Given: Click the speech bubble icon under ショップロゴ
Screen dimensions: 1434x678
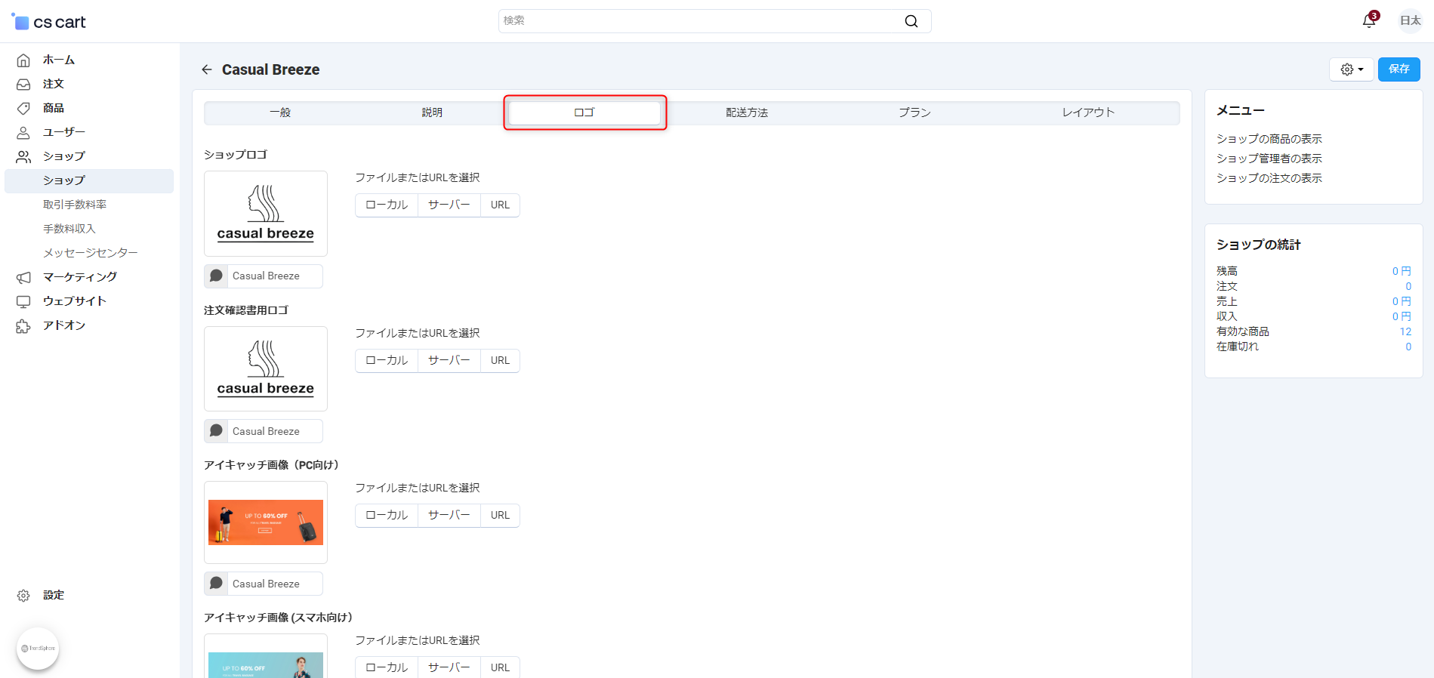Looking at the screenshot, I should pyautogui.click(x=216, y=276).
